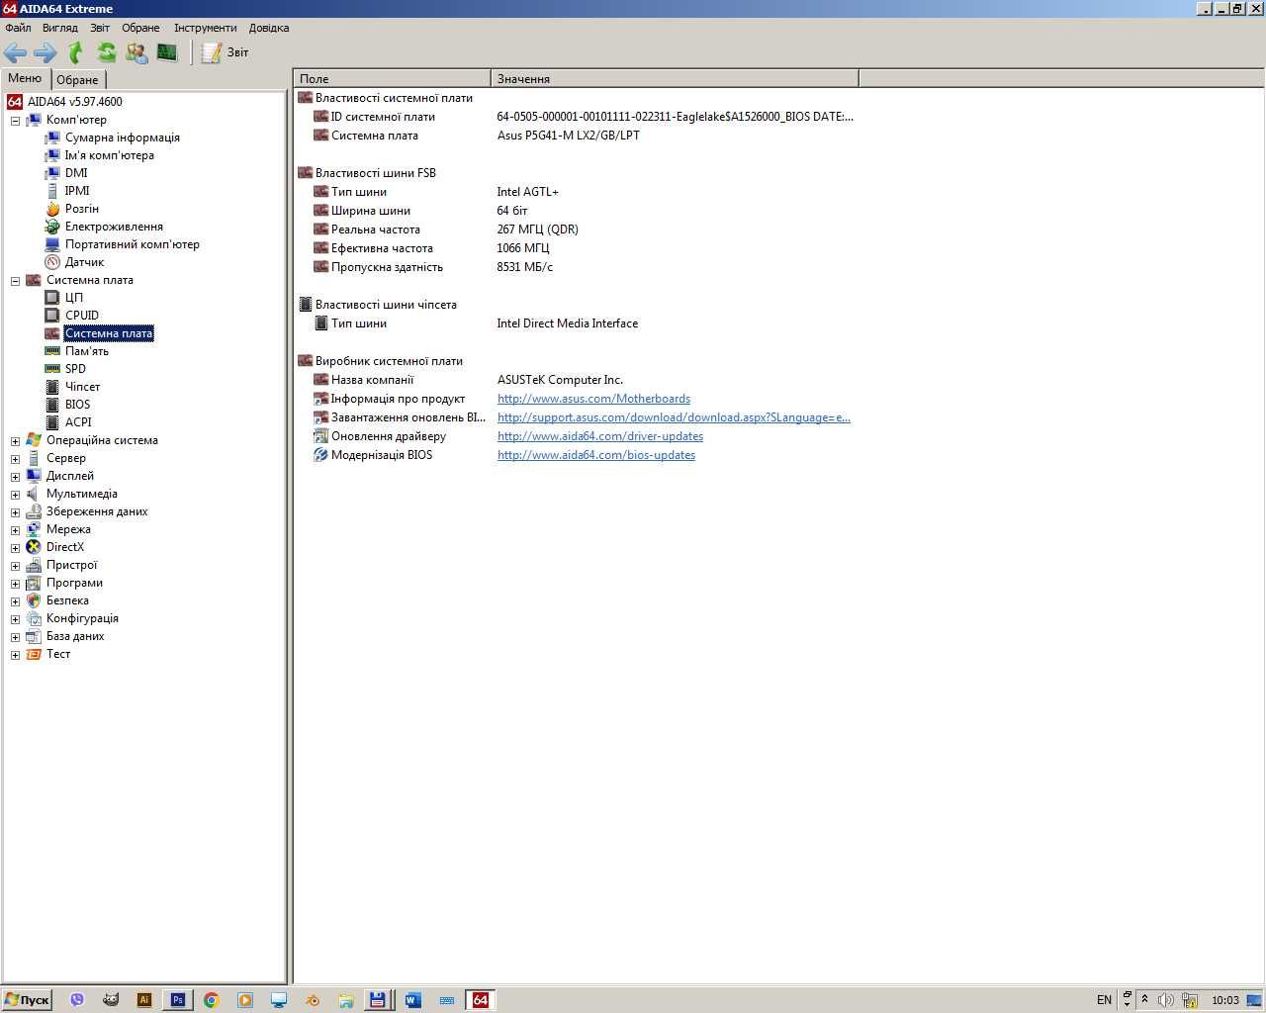This screenshot has width=1266, height=1013.
Task: Open ACPI icon item in tree
Action: [52, 422]
